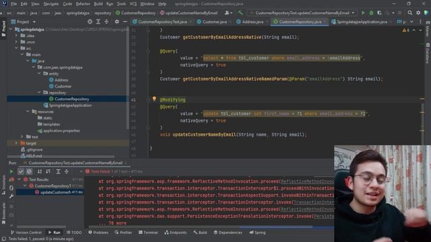
Task: Open the Spring tool window
Action: point(257,233)
